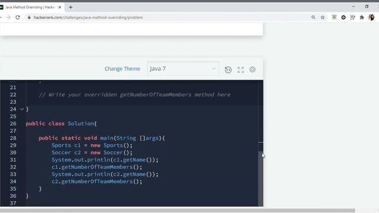Open the shield extension icon
This screenshot has width=379, height=213.
(334, 17)
